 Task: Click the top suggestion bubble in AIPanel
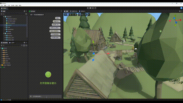tap(58, 18)
